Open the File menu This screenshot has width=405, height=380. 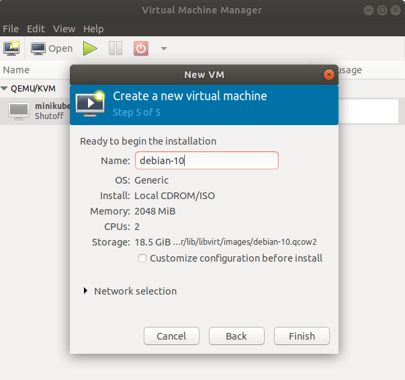(11, 29)
